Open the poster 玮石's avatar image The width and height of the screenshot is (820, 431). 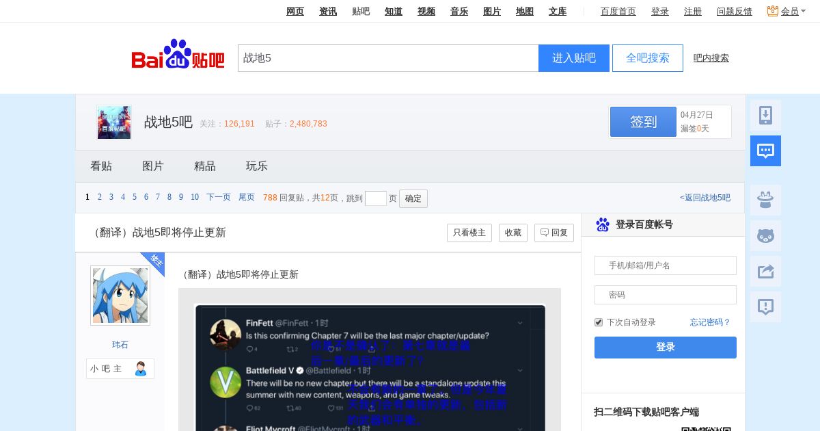[120, 296]
